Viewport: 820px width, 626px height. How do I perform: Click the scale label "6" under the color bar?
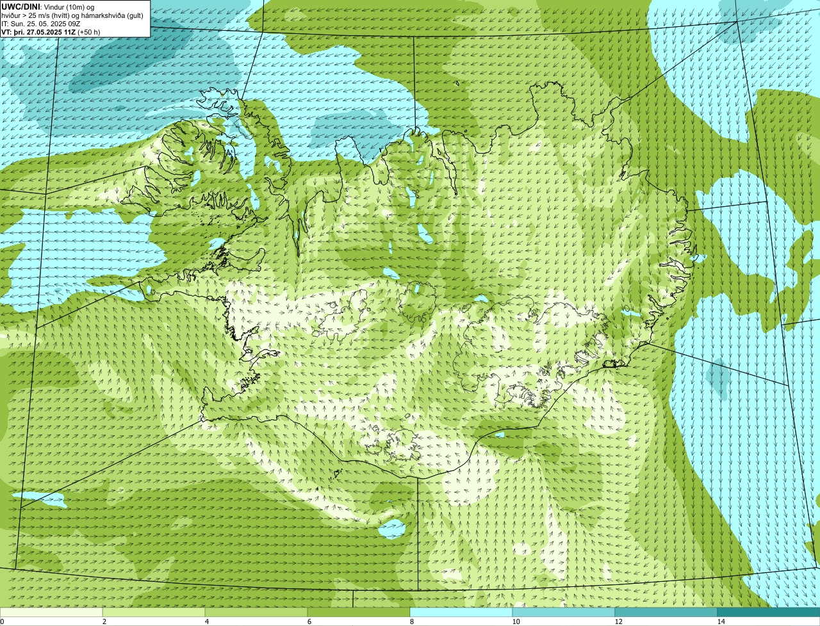point(309,622)
